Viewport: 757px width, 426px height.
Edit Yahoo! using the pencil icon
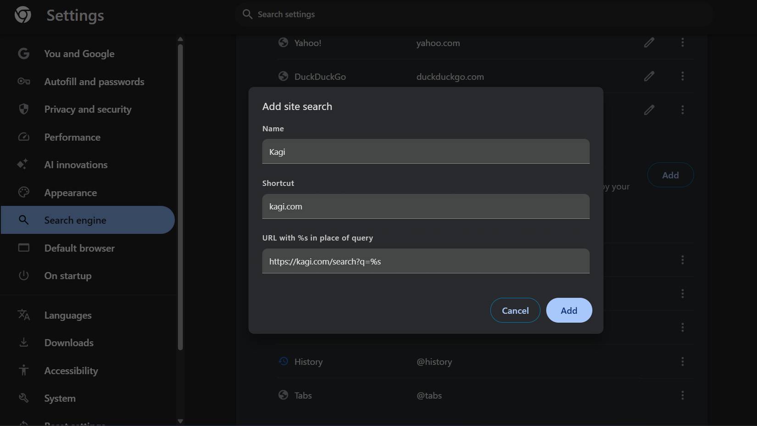click(x=649, y=43)
